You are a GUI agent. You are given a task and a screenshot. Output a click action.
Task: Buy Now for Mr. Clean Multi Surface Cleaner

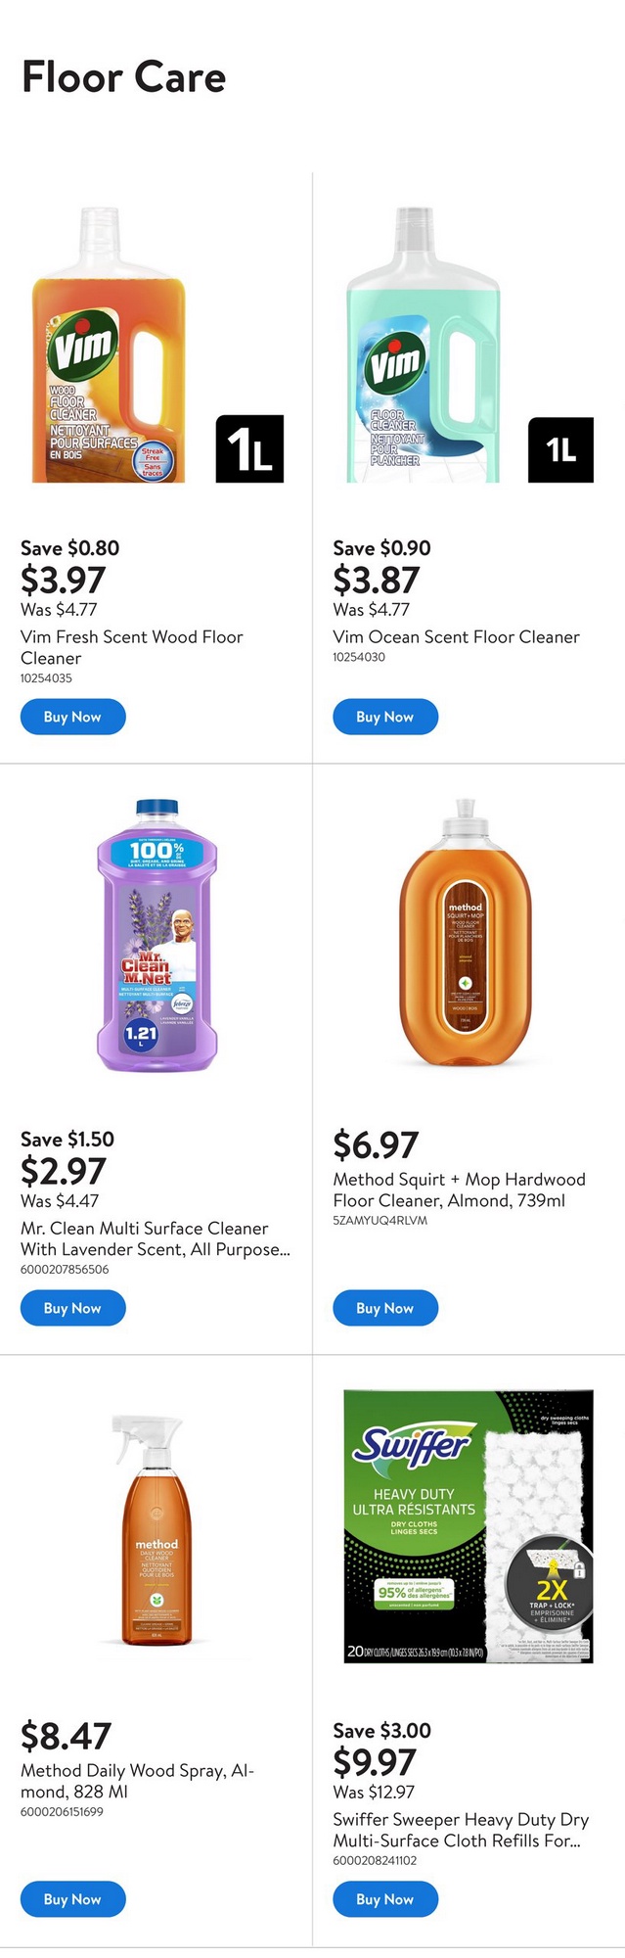click(x=72, y=1308)
